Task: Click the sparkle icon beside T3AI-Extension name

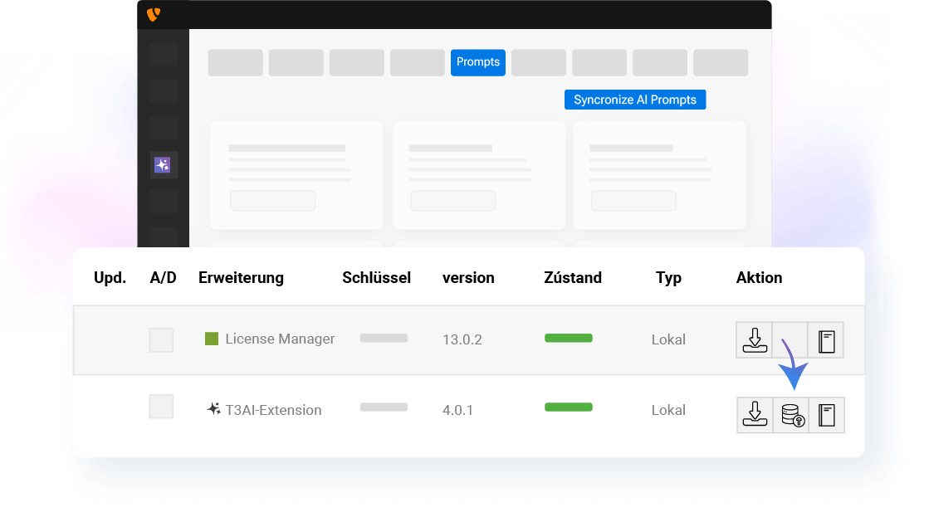Action: (212, 408)
